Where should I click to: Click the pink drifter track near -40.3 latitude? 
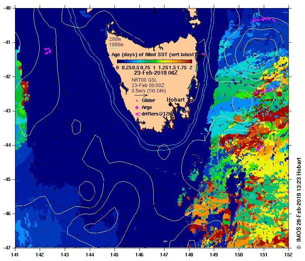coord(264,20)
